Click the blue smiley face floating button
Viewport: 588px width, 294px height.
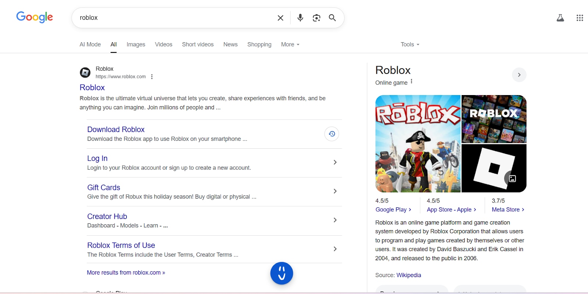tap(282, 273)
